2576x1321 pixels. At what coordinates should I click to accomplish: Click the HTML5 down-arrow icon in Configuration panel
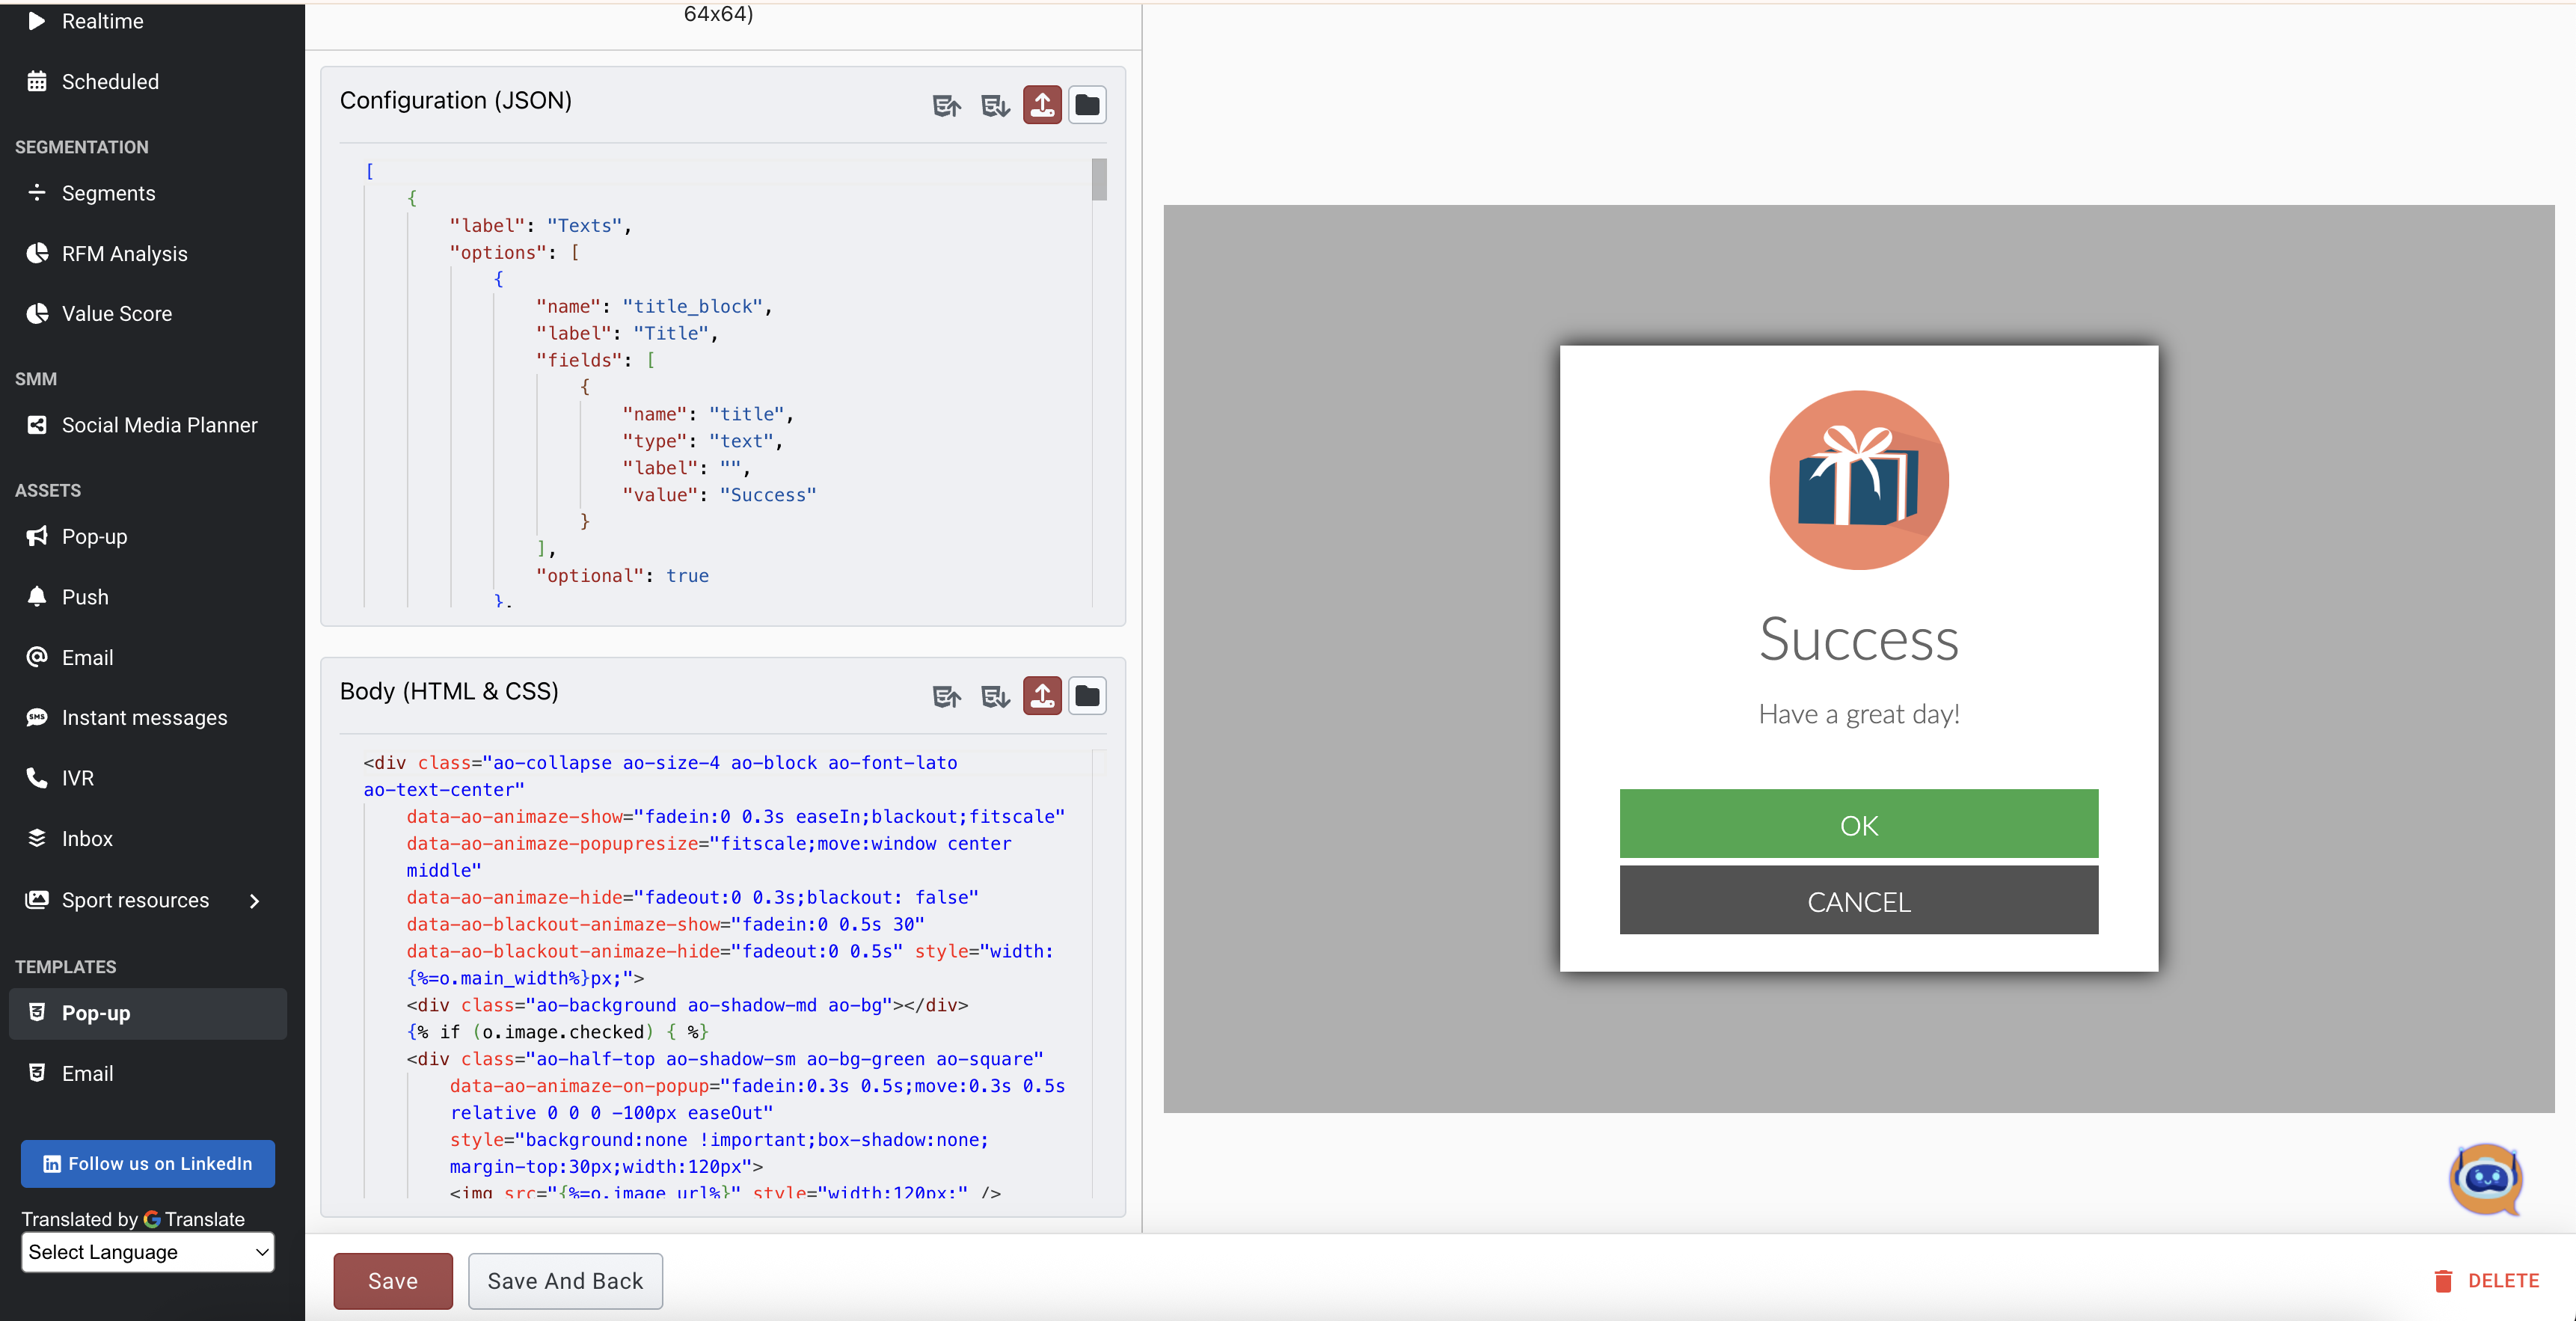click(x=995, y=105)
